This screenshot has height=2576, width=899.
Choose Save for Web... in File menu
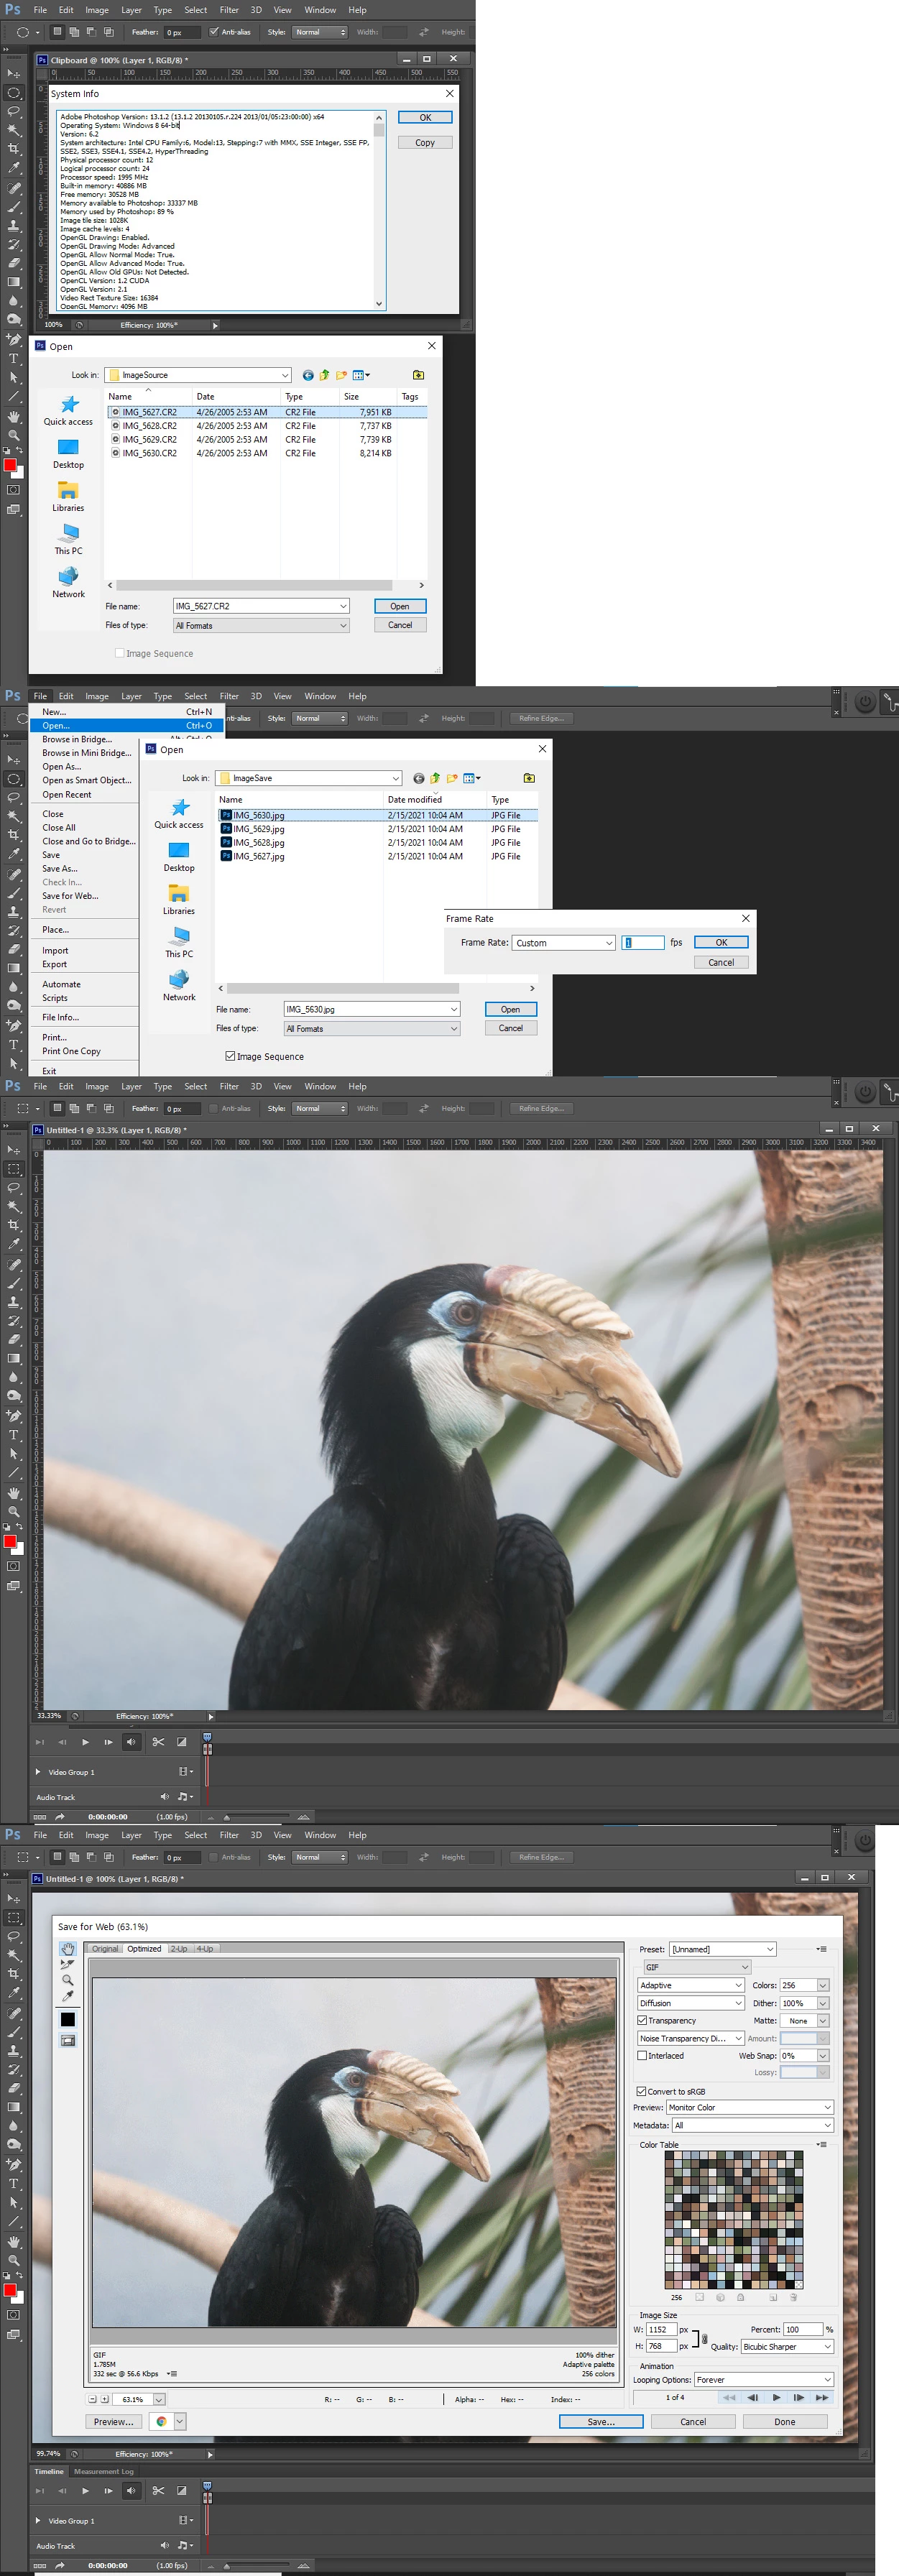[x=70, y=896]
